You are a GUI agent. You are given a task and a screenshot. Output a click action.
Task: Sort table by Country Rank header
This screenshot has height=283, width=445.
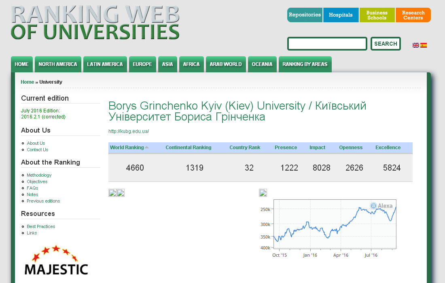[x=245, y=148]
